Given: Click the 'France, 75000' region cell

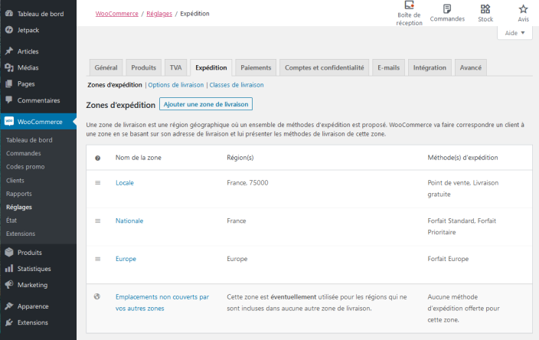Looking at the screenshot, I should click(247, 183).
